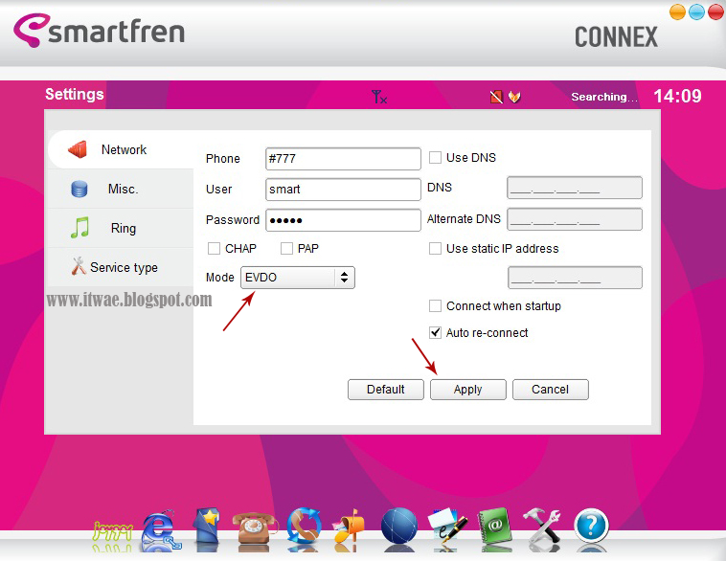Click the Cancel button
This screenshot has height=561, width=726.
551,390
